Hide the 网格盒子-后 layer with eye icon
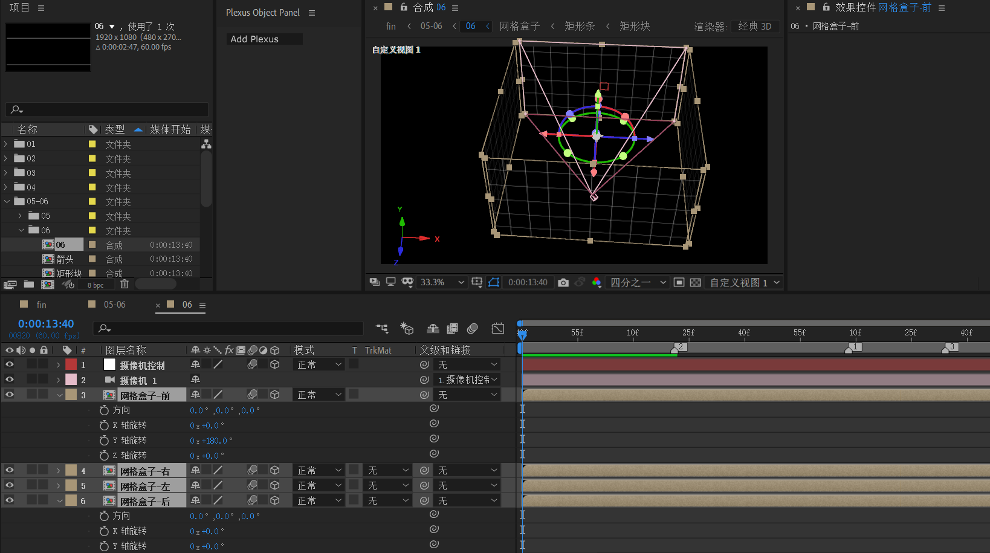990x553 pixels. 10,500
